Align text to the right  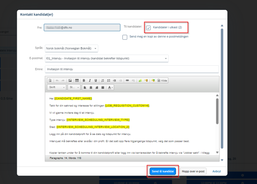(x=97, y=88)
